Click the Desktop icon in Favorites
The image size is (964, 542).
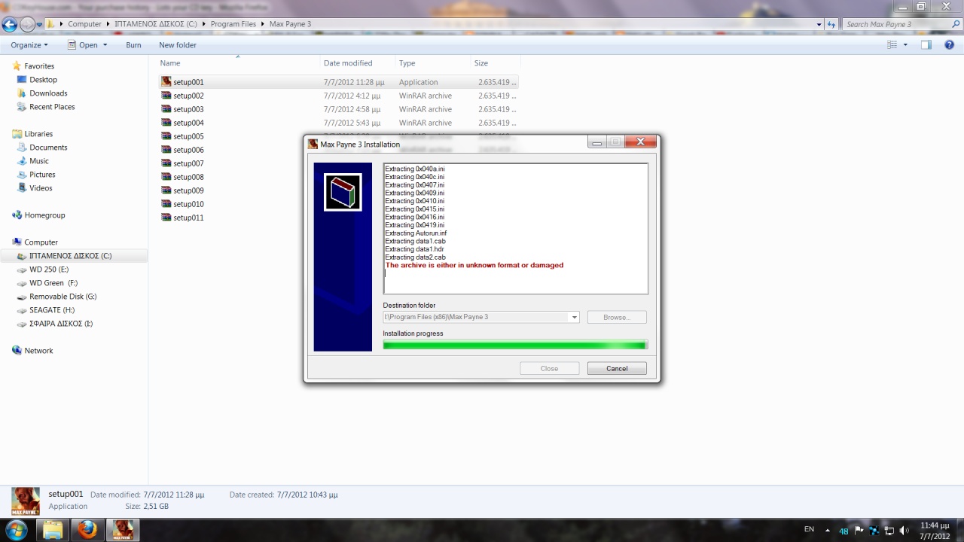point(23,80)
